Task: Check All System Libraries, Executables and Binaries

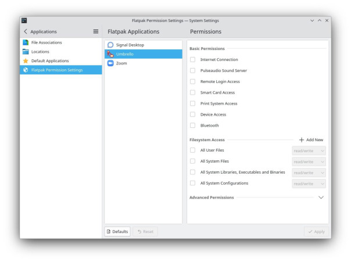Action: [x=192, y=172]
